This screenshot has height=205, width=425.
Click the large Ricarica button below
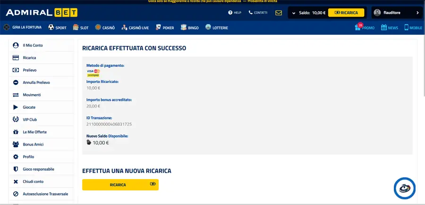click(x=120, y=185)
